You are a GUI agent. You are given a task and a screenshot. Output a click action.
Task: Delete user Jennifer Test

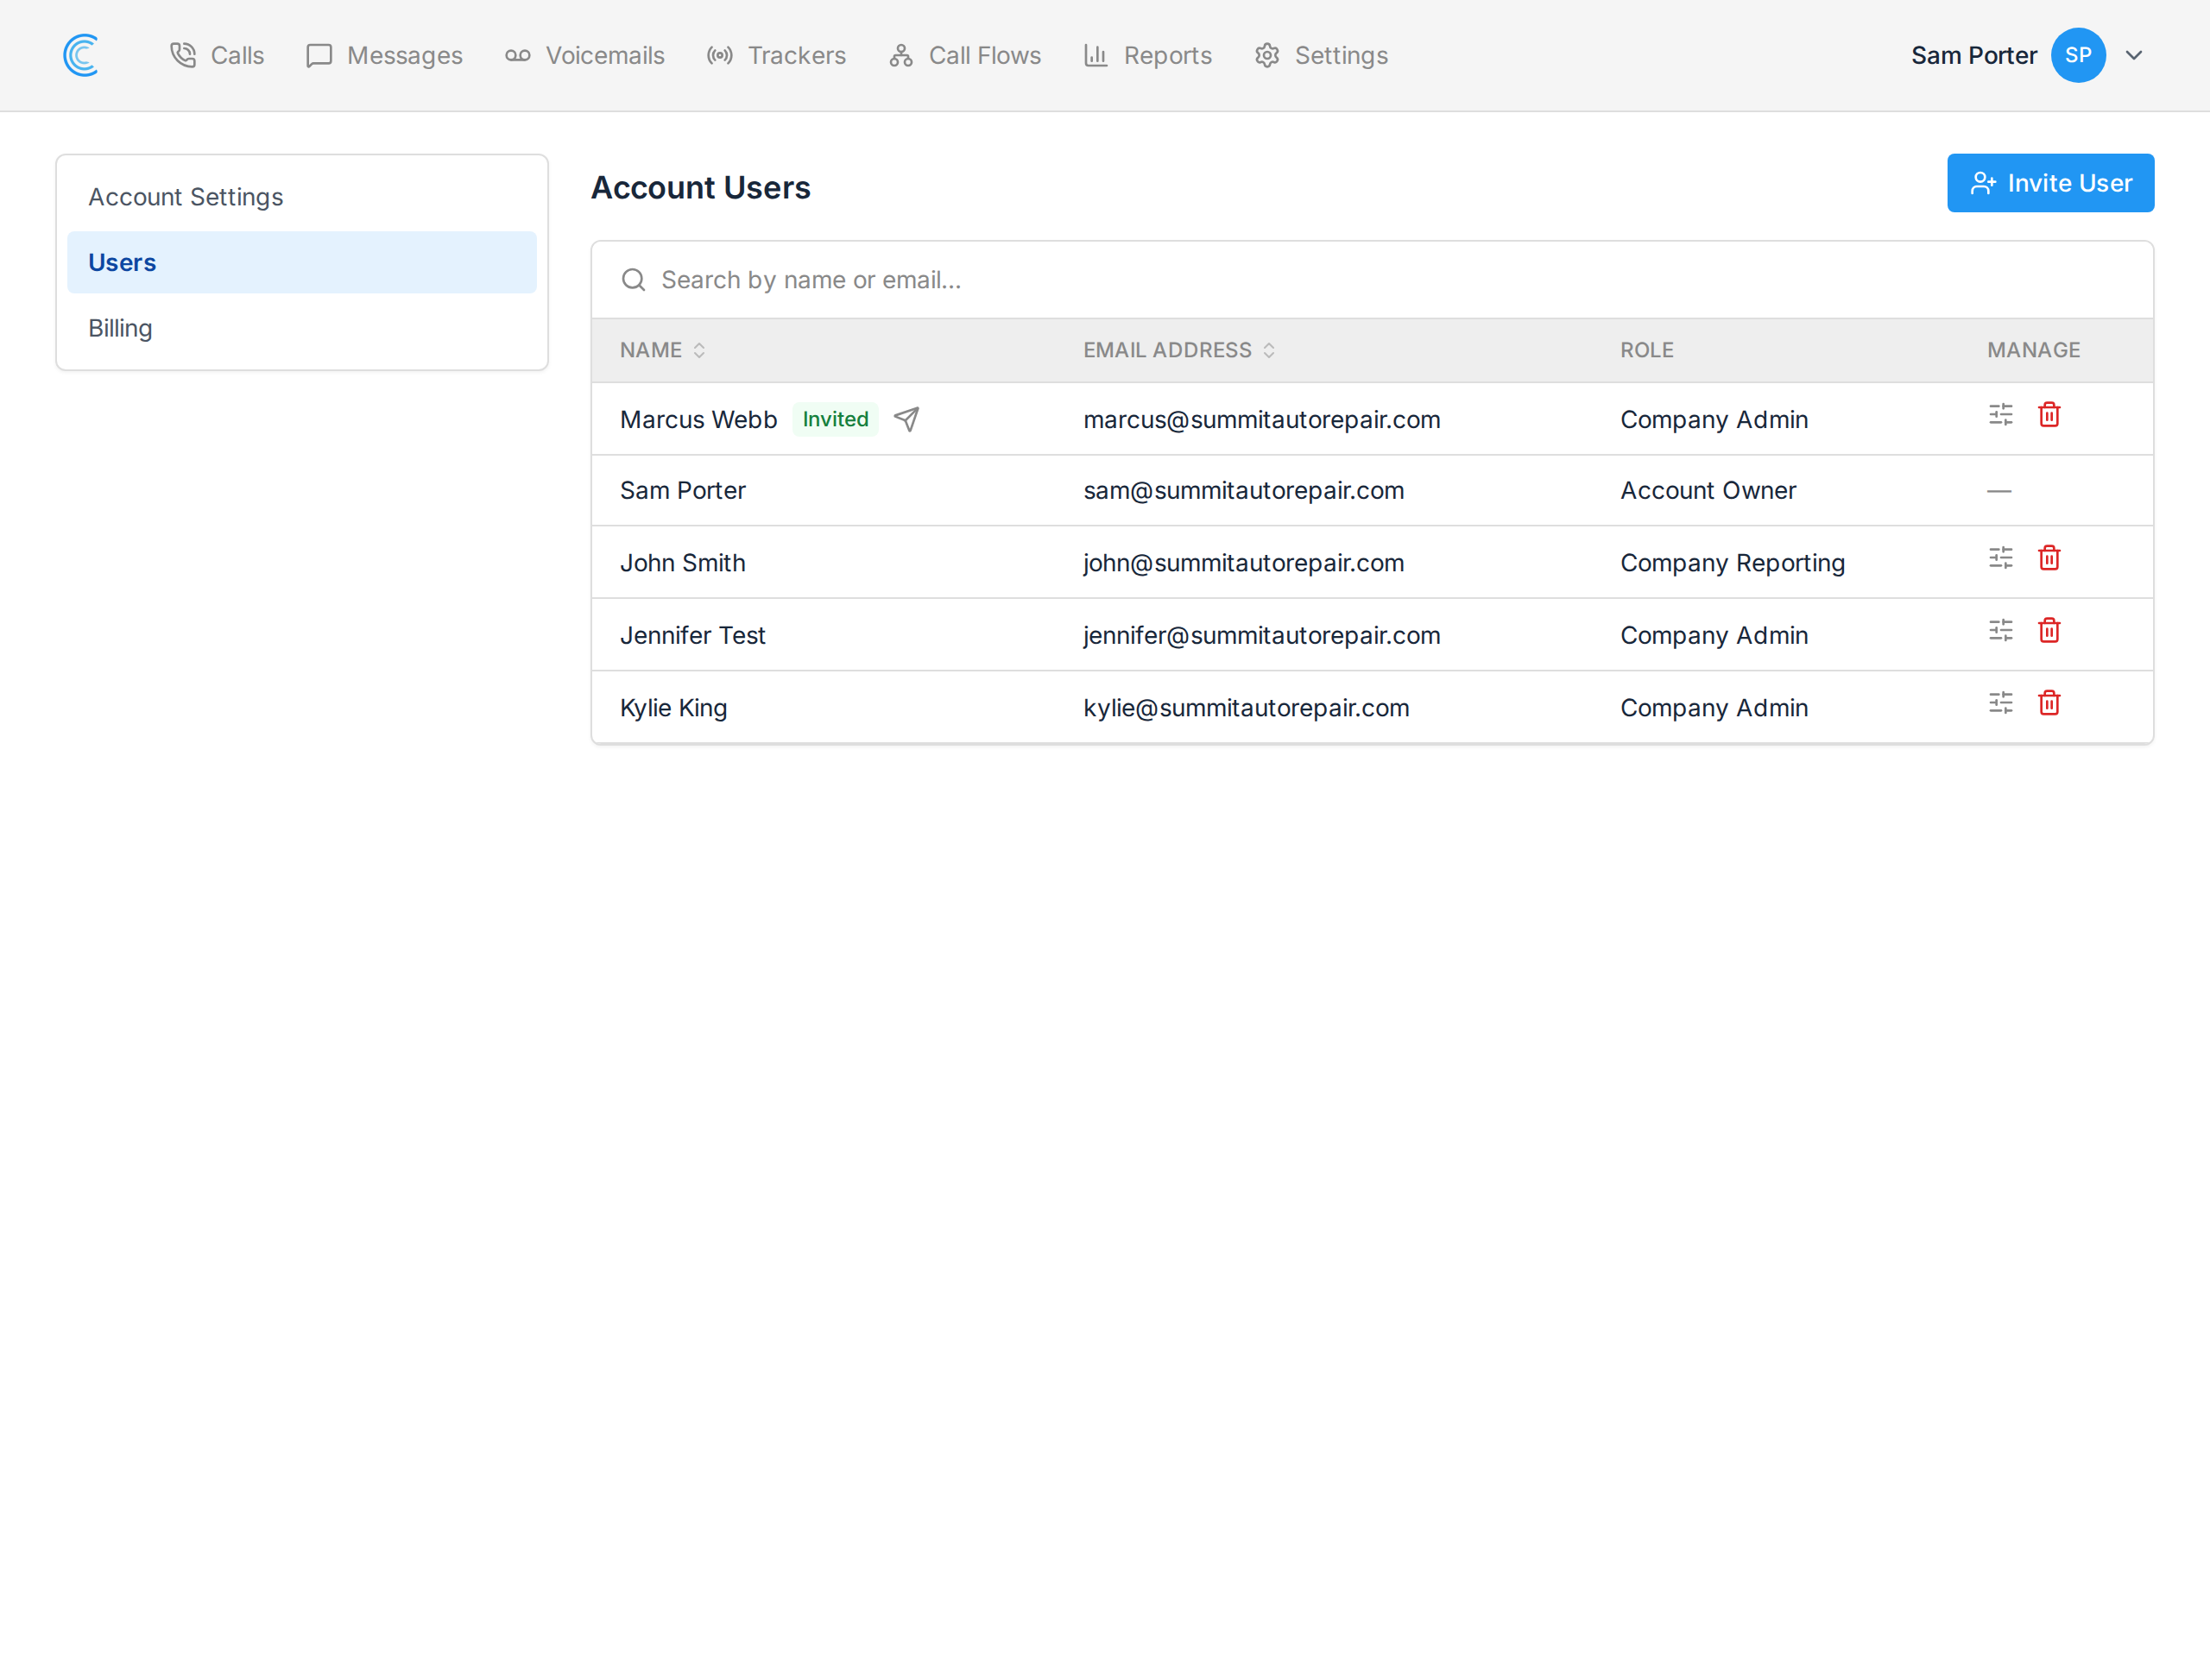click(2049, 630)
